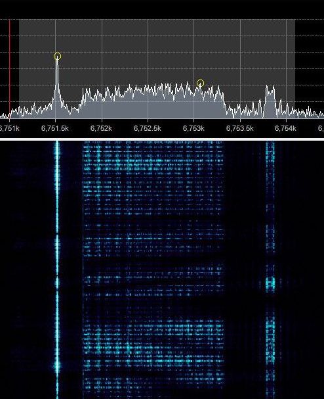Click the 6,751k frequency label
324x399 pixels.
tap(10, 128)
